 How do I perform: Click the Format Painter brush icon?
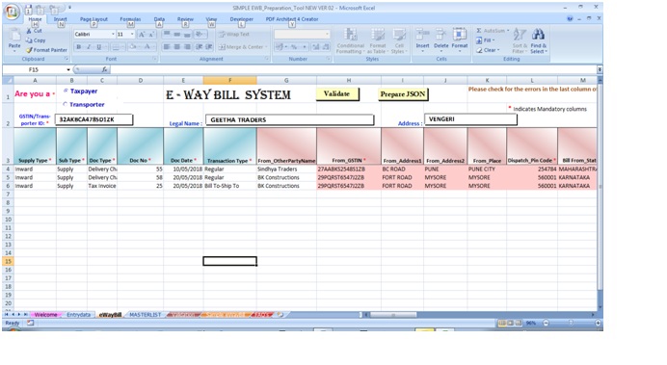[x=29, y=50]
